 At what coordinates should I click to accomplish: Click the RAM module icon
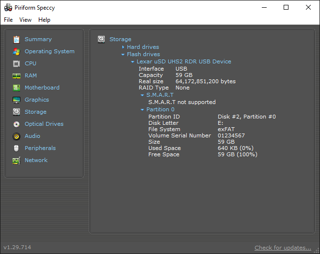click(16, 75)
